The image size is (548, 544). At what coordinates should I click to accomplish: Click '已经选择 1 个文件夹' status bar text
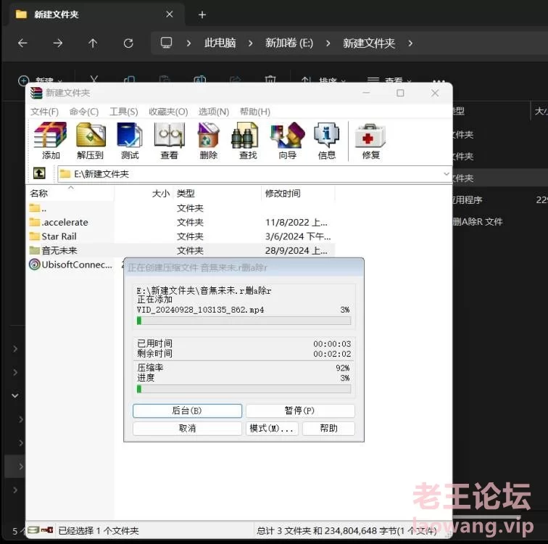[x=99, y=530]
